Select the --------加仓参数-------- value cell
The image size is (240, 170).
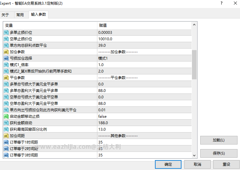click(x=144, y=52)
